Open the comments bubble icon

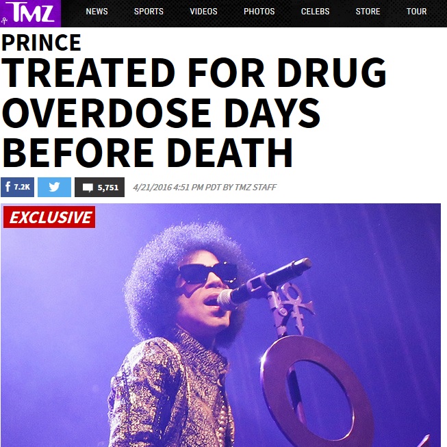[x=88, y=188]
